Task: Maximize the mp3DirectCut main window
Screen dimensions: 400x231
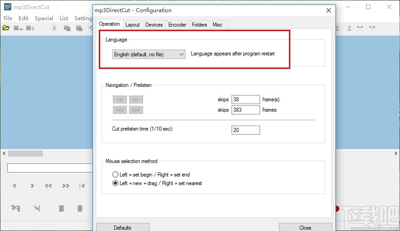Action: [368, 7]
